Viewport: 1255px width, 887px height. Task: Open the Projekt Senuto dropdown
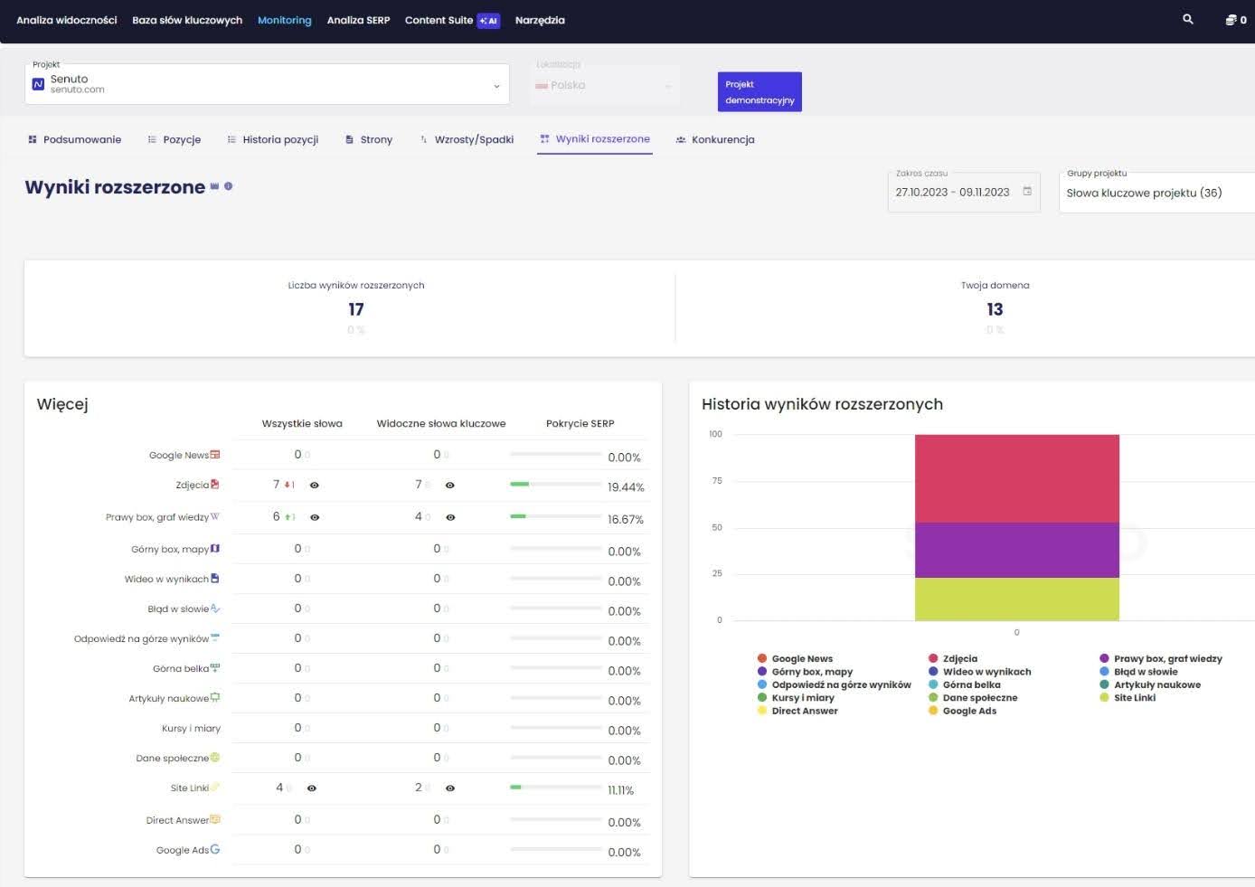[267, 84]
